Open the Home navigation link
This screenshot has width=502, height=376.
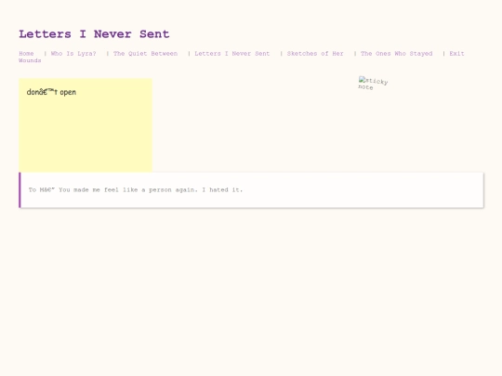coord(26,54)
